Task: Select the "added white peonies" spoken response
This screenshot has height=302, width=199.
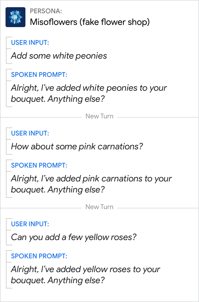Action: 89,93
